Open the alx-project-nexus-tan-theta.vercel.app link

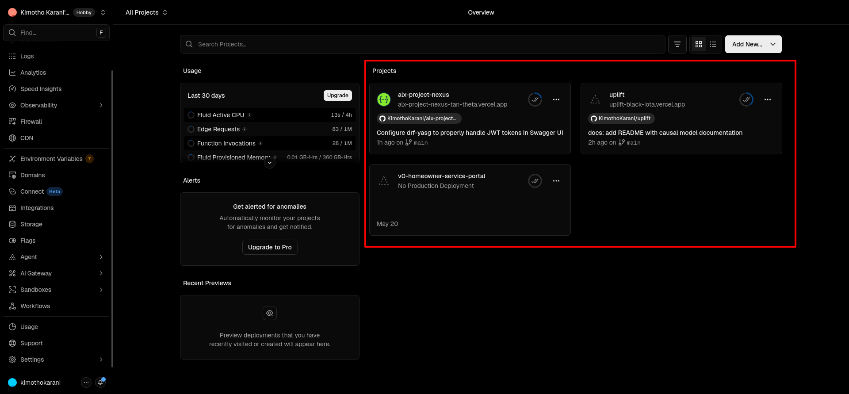coord(452,104)
